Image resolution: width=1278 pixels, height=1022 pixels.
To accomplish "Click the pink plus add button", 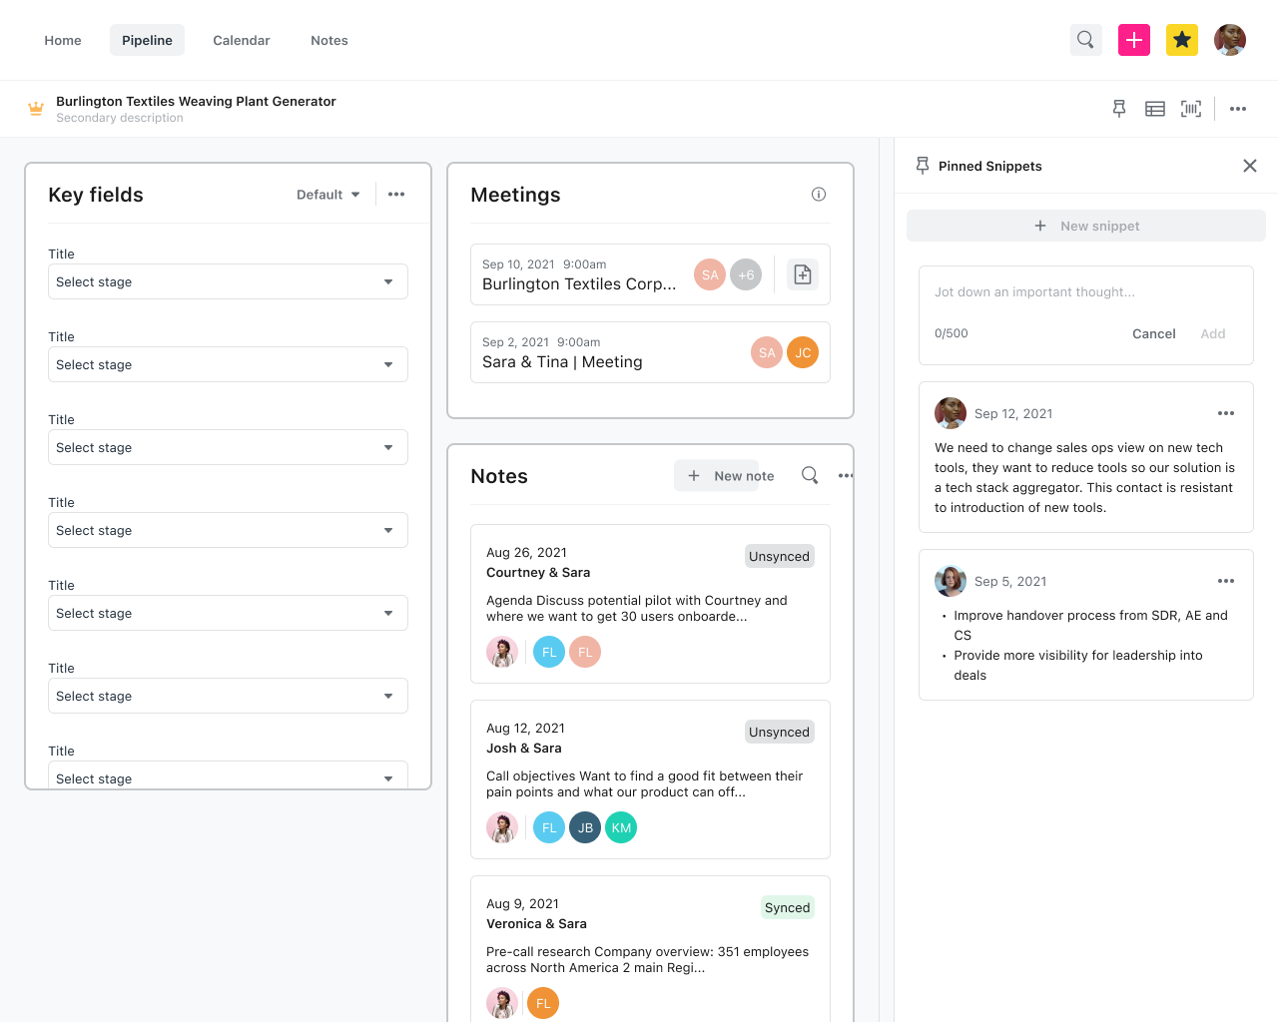I will click(1134, 40).
